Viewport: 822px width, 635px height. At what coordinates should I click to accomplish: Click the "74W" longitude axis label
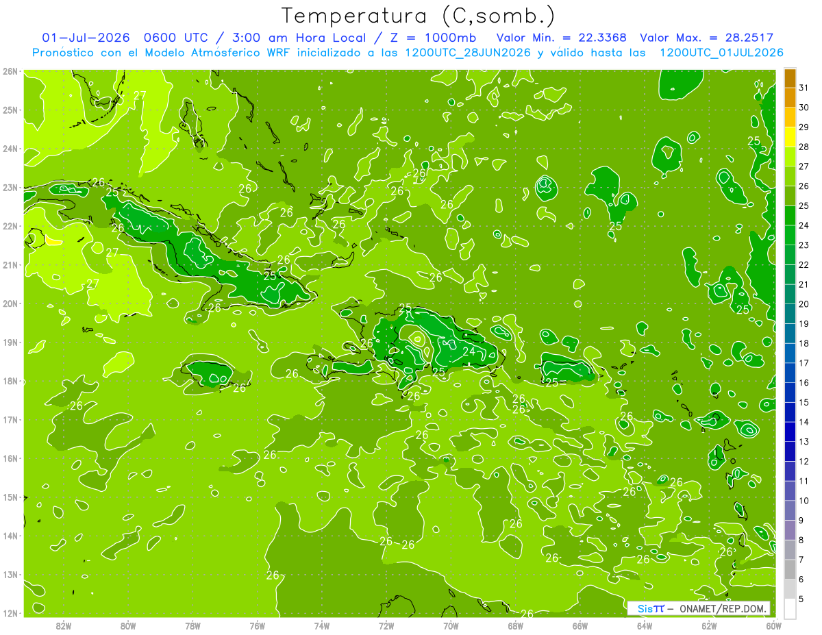pos(322,625)
